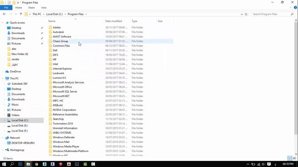Click the taskbar search magnifier icon
Viewport: 298px width, 167px height.
point(12,164)
